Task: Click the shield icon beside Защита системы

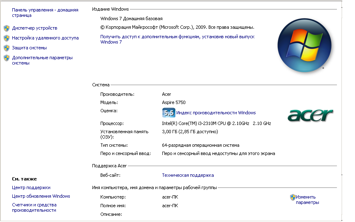Action: [x=7, y=48]
